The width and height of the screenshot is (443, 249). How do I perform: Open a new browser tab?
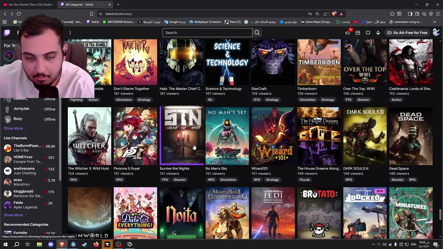coord(118,4)
